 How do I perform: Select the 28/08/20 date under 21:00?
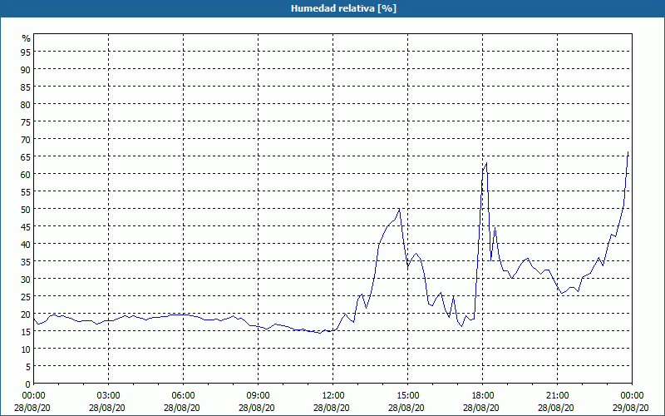[556, 408]
